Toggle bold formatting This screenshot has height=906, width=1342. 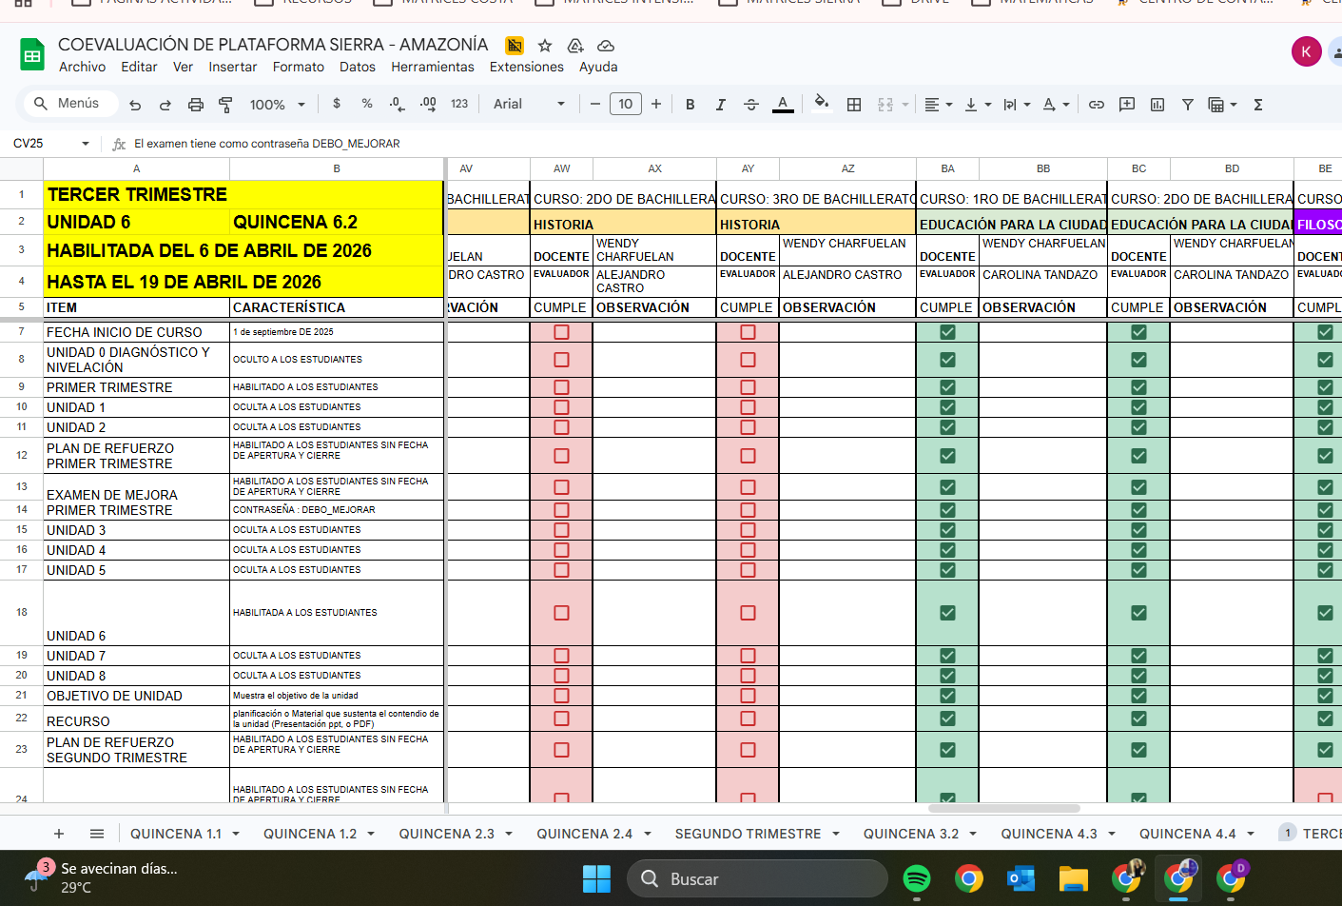coord(690,105)
